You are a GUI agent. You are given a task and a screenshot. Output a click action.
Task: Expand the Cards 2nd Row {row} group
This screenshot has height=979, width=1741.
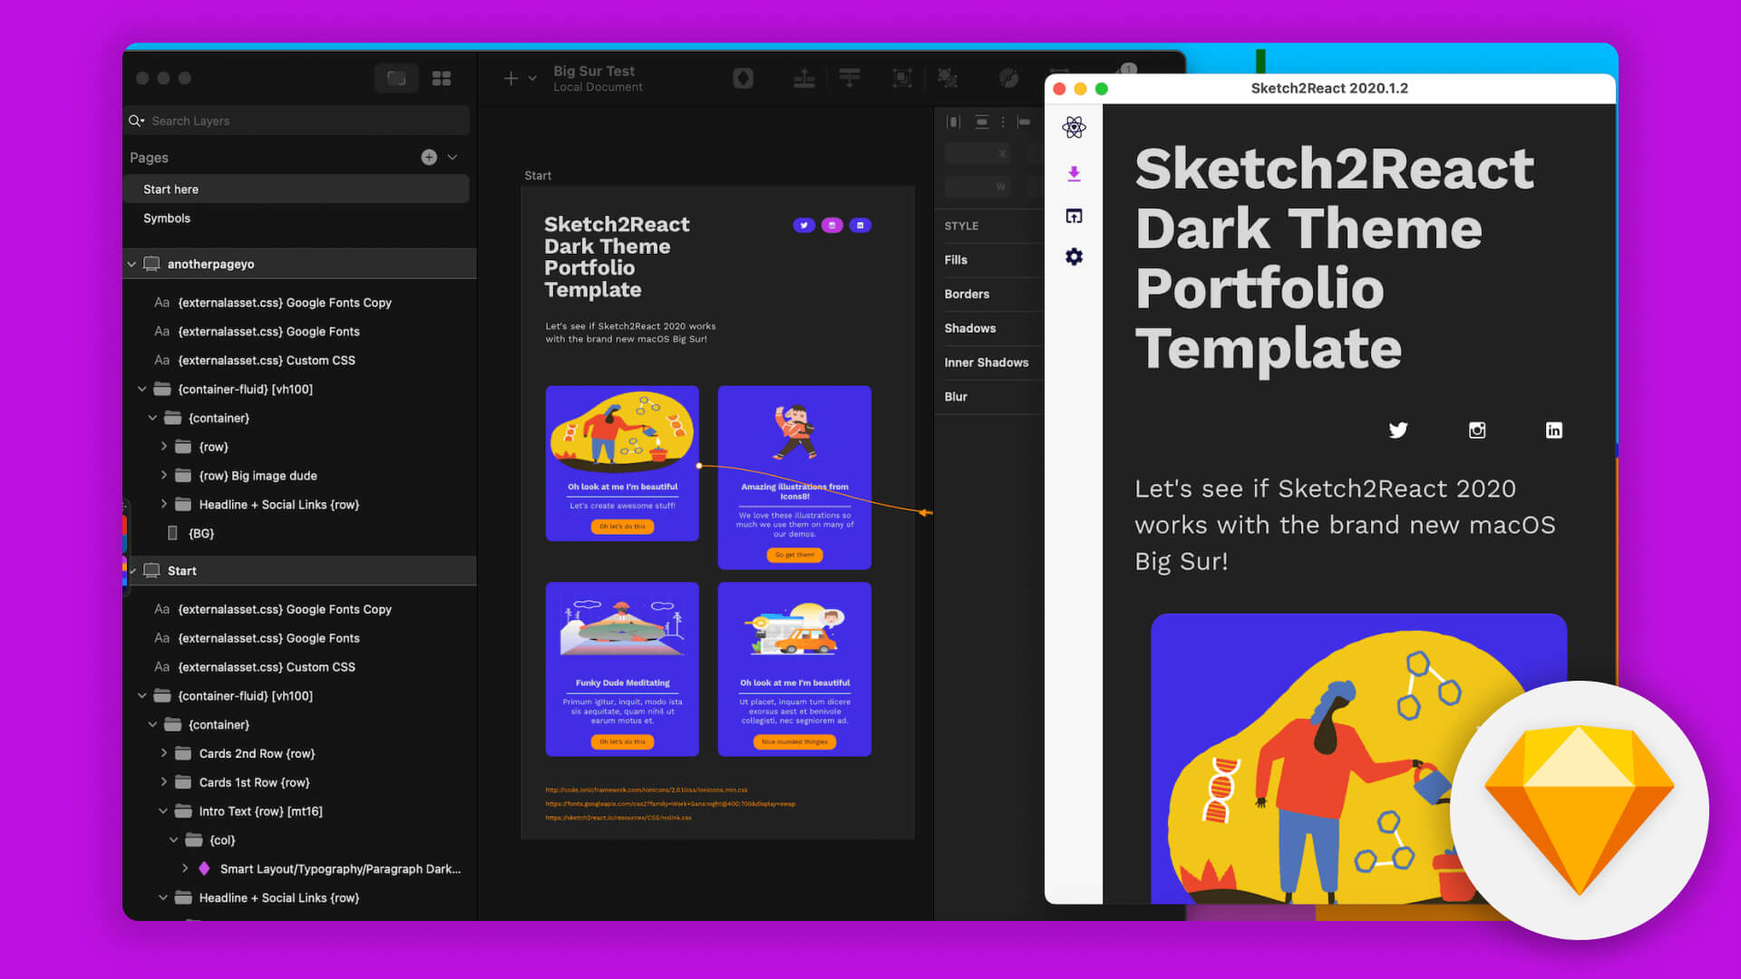click(x=163, y=753)
